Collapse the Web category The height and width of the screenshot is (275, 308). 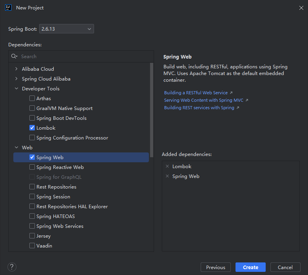click(x=16, y=147)
